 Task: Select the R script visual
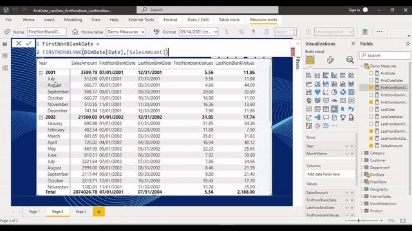[342, 109]
